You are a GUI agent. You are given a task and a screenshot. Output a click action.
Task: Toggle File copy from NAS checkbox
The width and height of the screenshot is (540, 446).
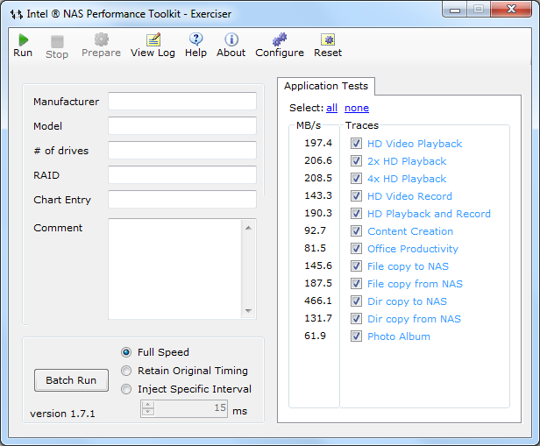click(x=356, y=284)
